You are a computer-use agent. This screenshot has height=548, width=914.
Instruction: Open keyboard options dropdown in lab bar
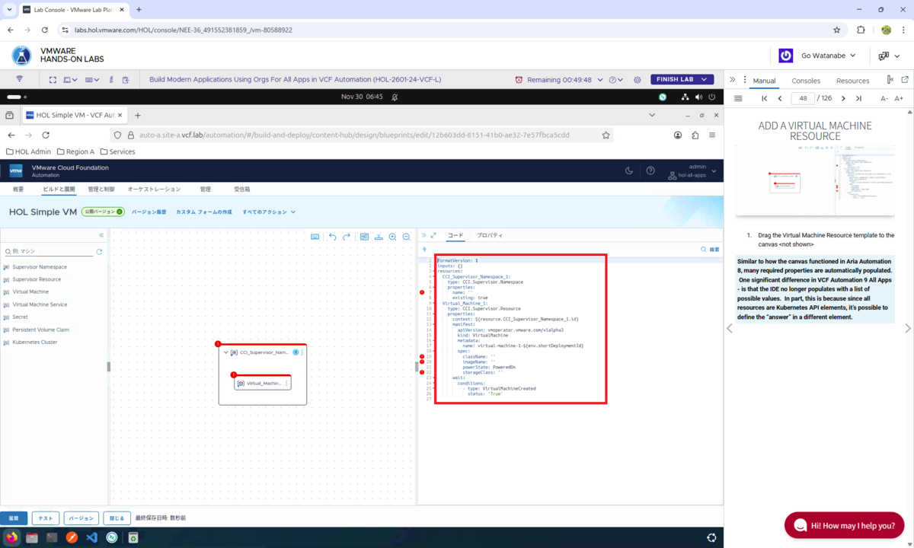click(x=92, y=79)
